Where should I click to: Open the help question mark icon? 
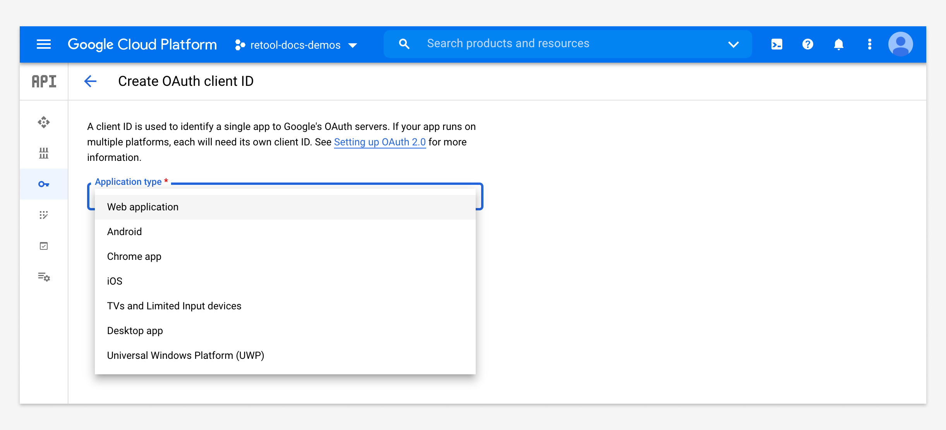pos(807,44)
